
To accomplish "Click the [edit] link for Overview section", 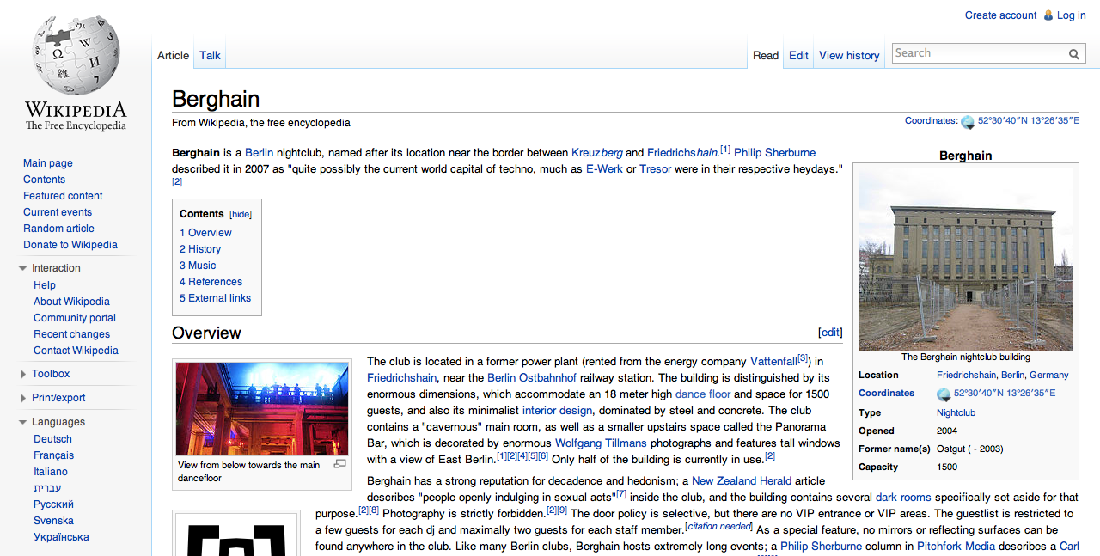I will click(830, 333).
